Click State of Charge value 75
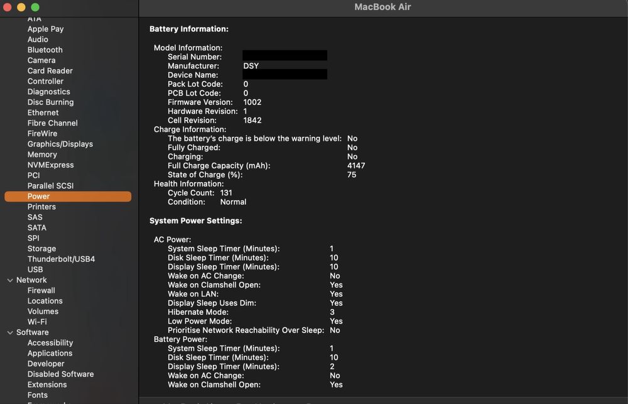This screenshot has height=404, width=628. click(x=352, y=175)
